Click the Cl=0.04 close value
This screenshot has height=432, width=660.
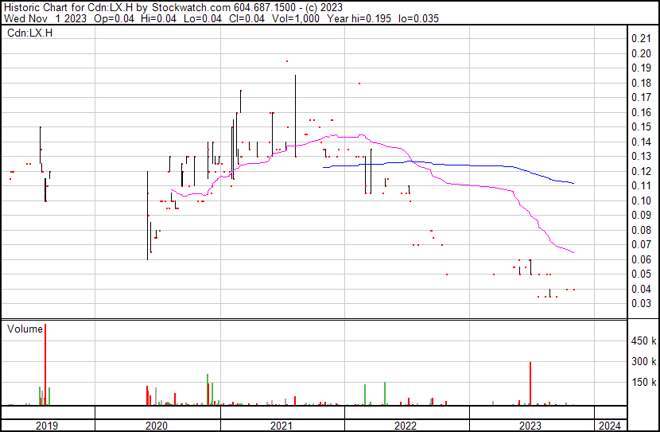(247, 18)
